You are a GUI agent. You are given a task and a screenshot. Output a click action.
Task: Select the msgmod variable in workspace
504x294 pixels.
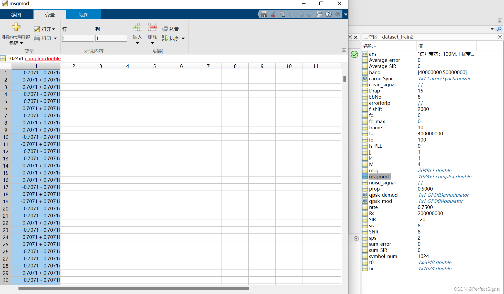(x=379, y=177)
